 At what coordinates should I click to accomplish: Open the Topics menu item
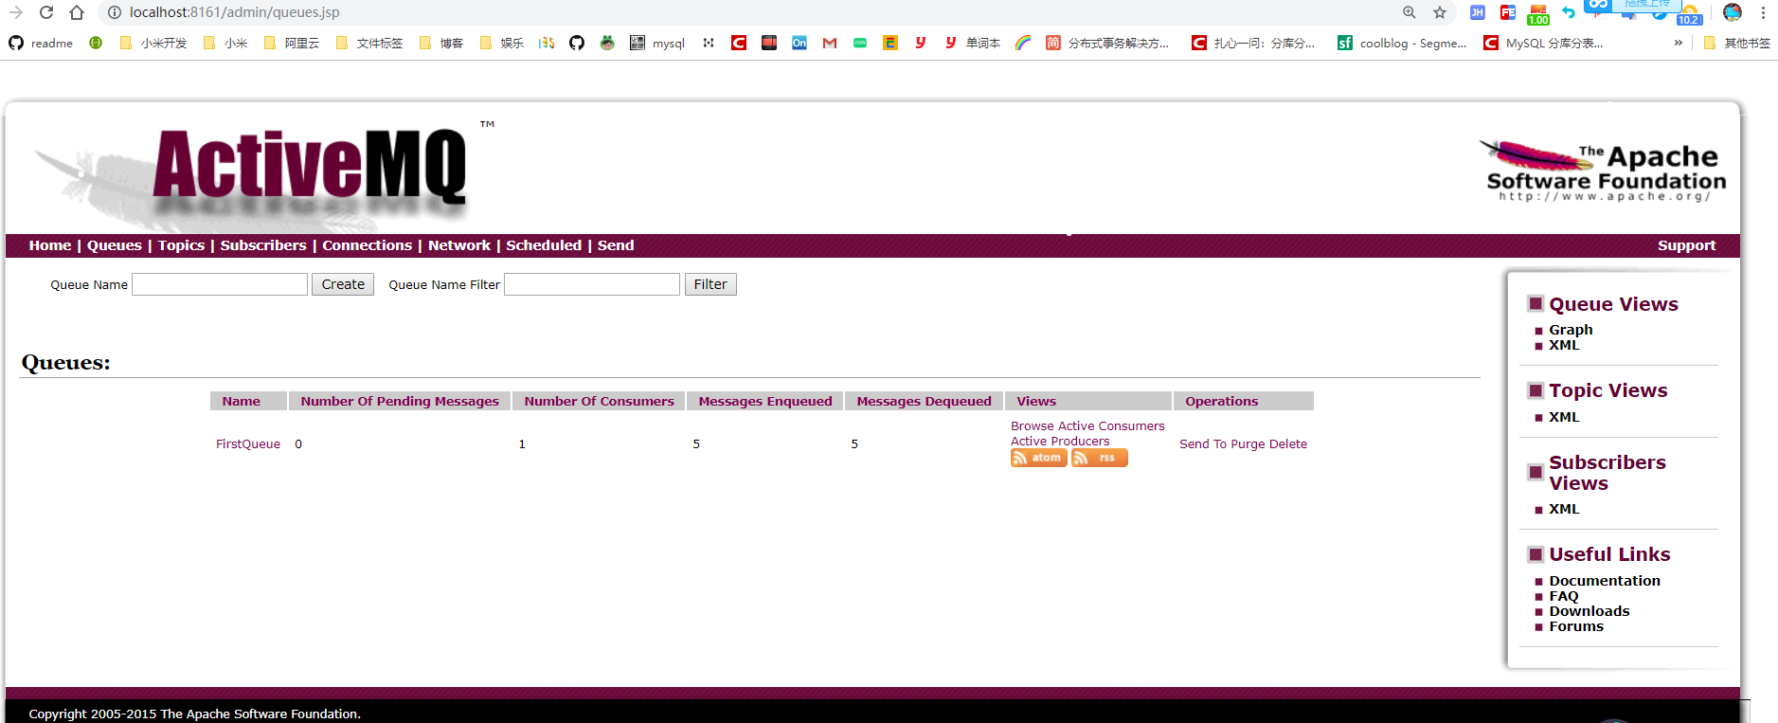pyautogui.click(x=181, y=245)
